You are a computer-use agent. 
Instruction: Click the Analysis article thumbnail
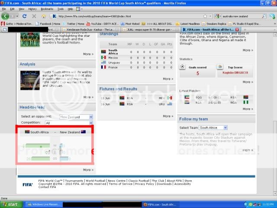click(x=30, y=80)
